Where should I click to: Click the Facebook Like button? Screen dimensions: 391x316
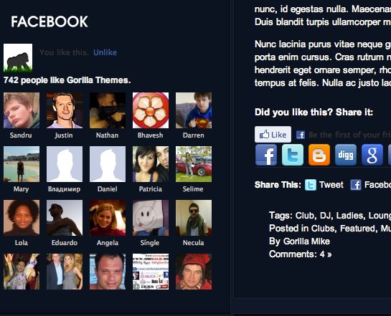click(273, 135)
